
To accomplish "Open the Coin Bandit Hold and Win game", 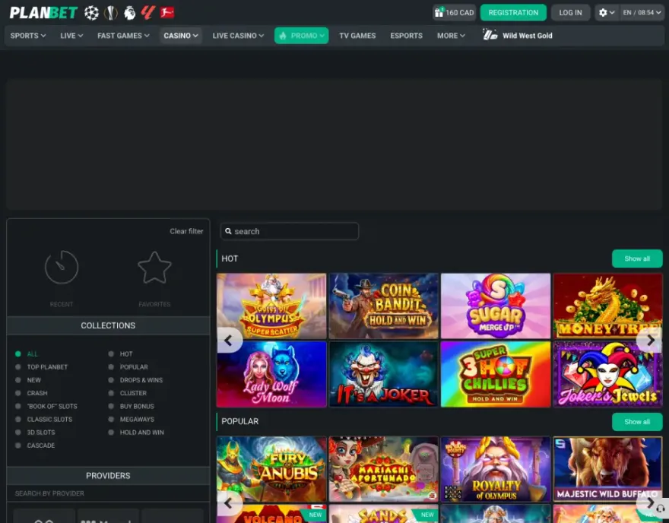I will (x=384, y=306).
